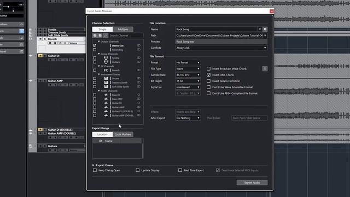350x197 pixels.
Task: Open Broadcast Wave Chunk setup icon
Action: 265,68
